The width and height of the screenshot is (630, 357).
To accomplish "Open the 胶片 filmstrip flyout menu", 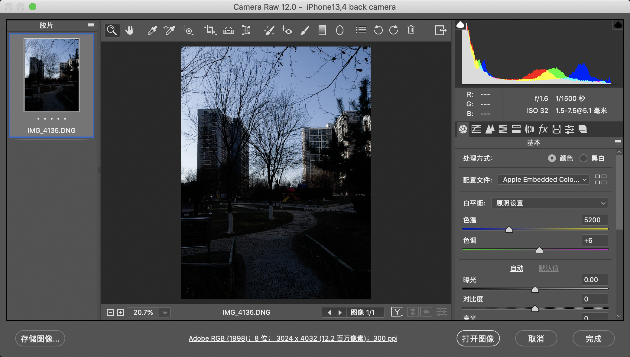I will 91,25.
